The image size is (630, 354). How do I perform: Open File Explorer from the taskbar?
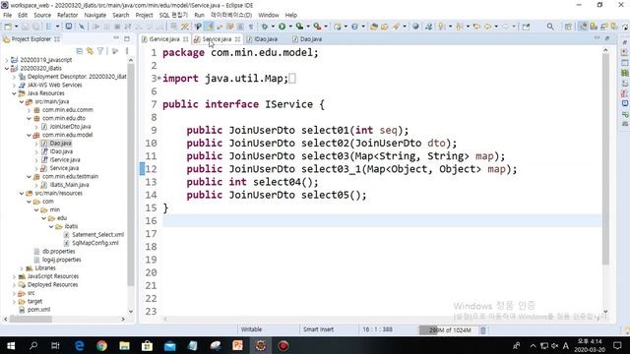tap(124, 345)
